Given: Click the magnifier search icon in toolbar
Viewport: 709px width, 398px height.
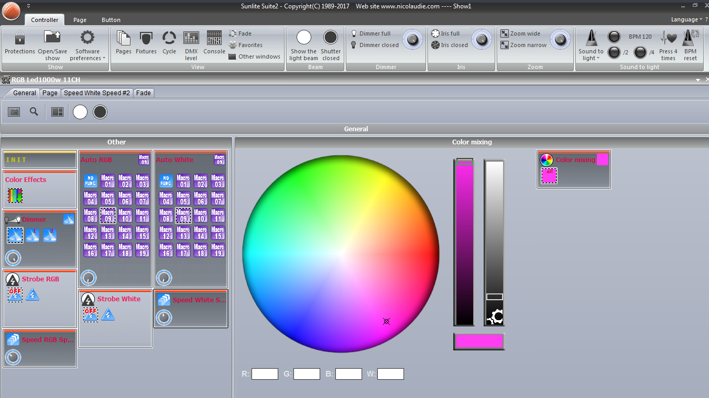Looking at the screenshot, I should [34, 111].
